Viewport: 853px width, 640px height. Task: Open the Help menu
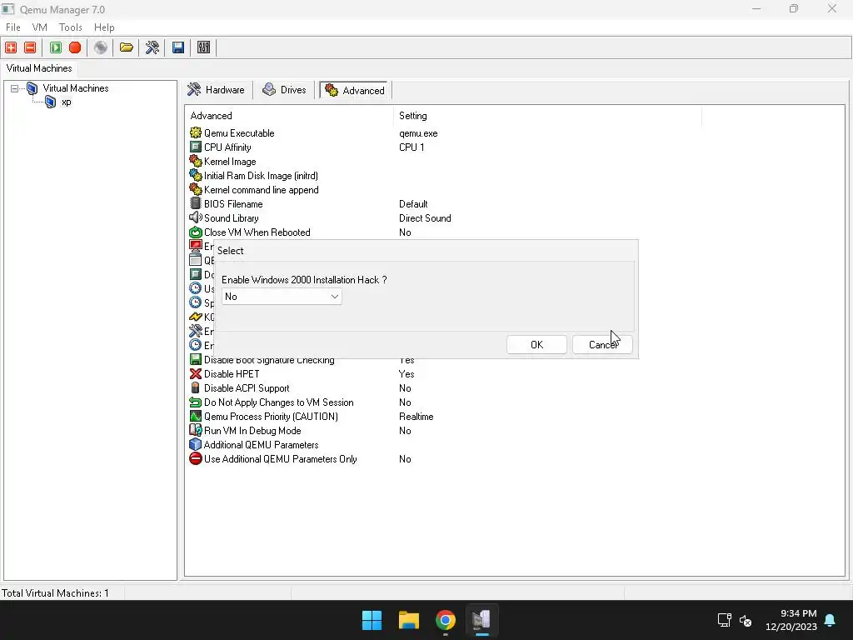(x=104, y=27)
